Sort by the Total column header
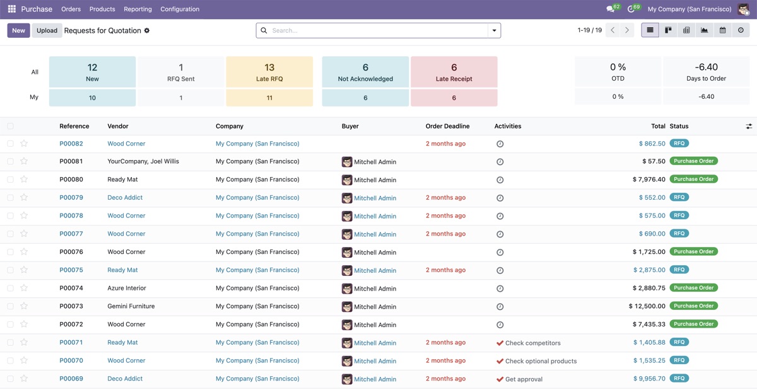Viewport: 757px width, 390px height. [x=658, y=126]
